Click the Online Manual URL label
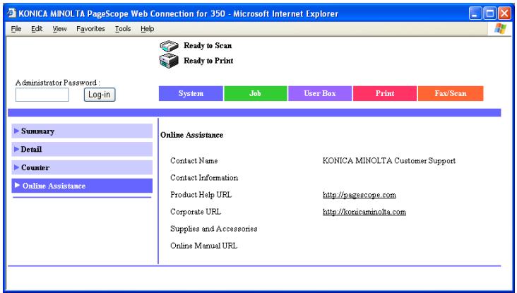 [204, 246]
